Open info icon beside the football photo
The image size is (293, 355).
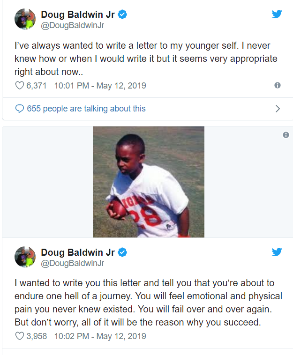(286, 135)
